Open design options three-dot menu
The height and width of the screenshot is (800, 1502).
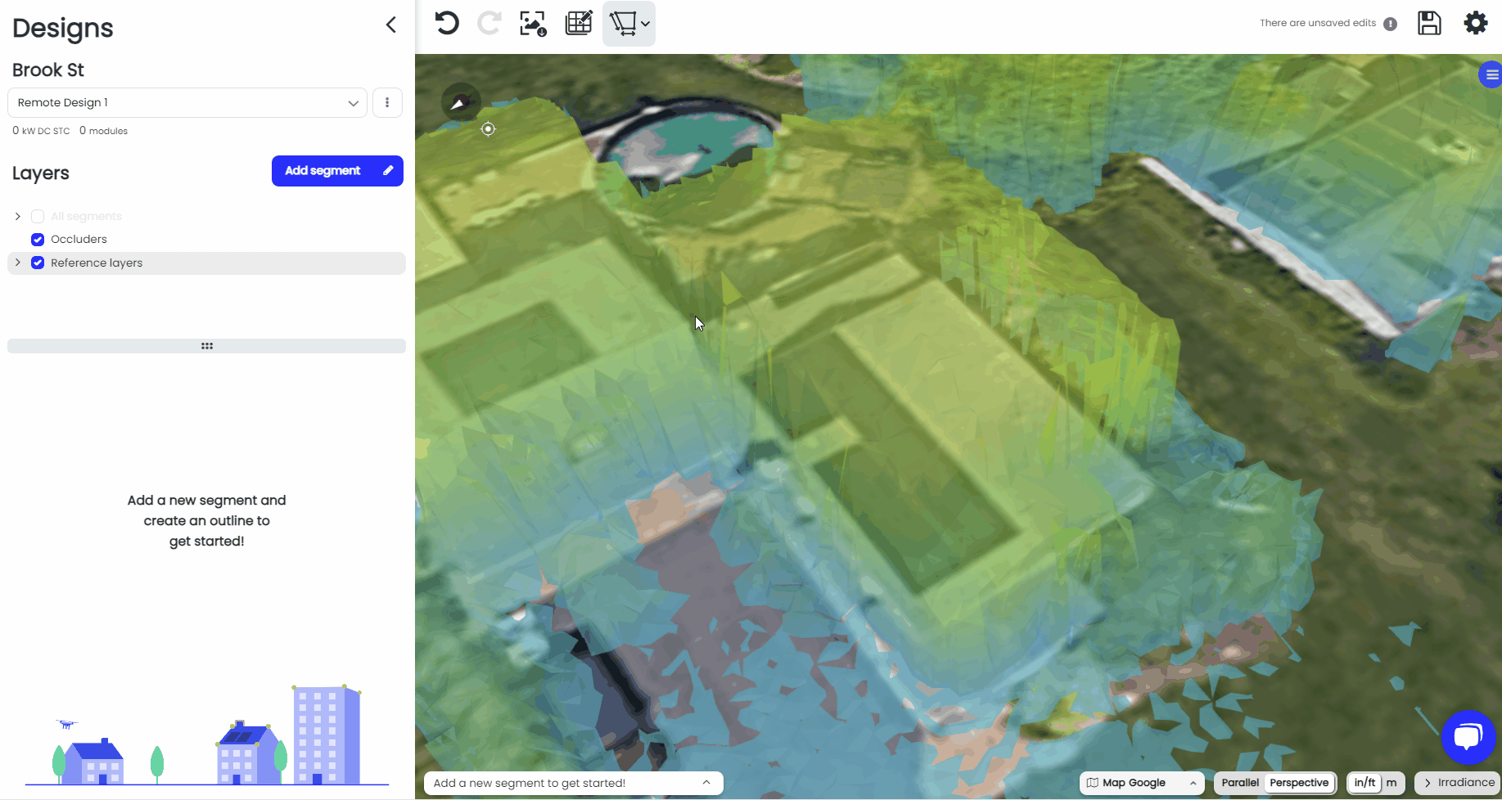click(x=387, y=103)
